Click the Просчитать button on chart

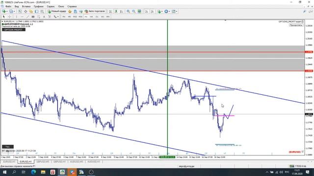296,25
